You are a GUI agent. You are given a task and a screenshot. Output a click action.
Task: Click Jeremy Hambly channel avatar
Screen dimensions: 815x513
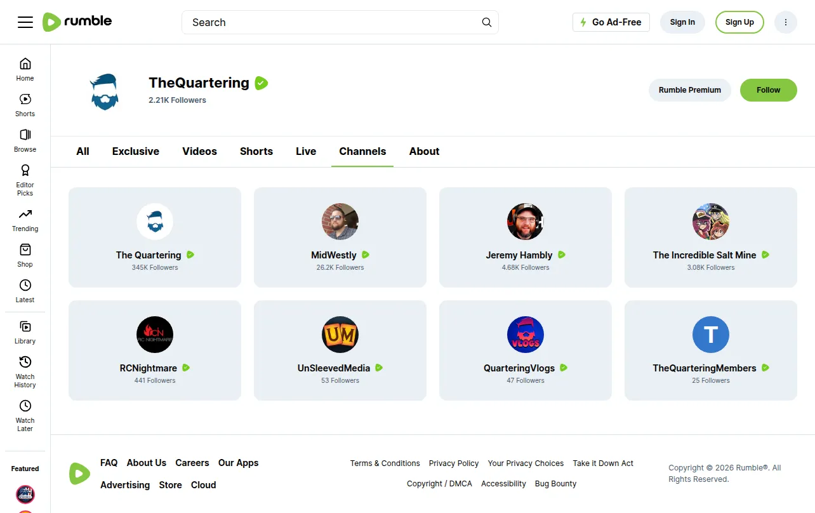[x=526, y=222]
